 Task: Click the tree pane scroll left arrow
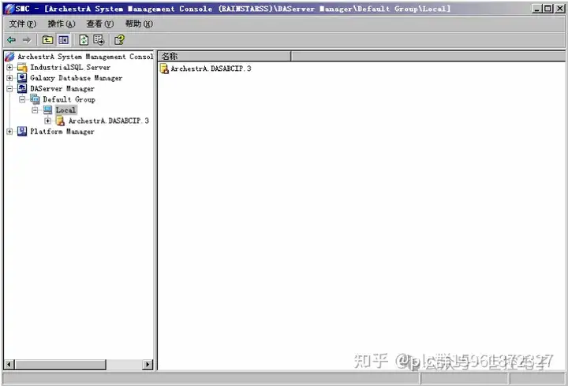9,364
